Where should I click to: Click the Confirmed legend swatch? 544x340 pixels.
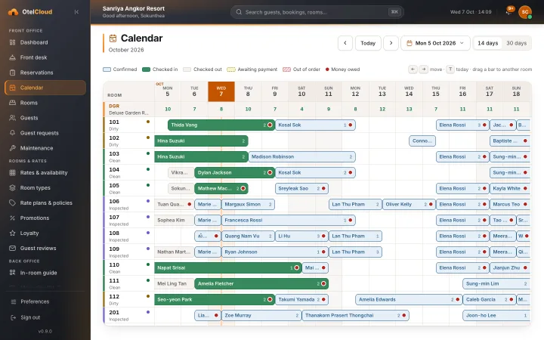[107, 70]
